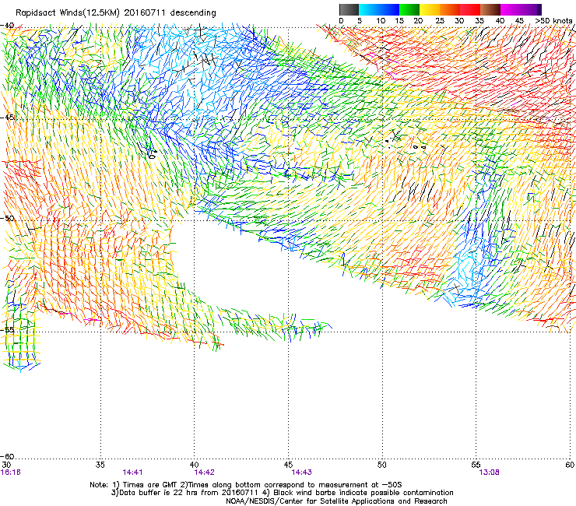
Task: Click the note "Black wind barbs indicate possible contamination"
Action: click(x=364, y=493)
